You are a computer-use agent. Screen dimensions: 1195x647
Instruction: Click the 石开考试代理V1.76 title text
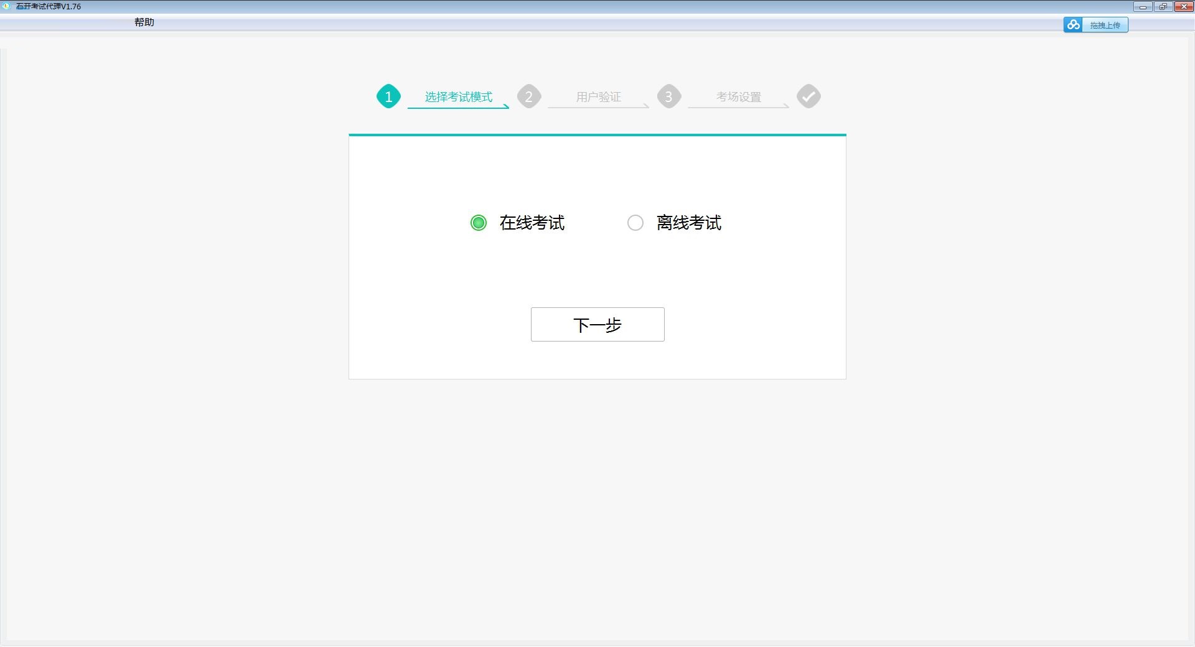[49, 7]
